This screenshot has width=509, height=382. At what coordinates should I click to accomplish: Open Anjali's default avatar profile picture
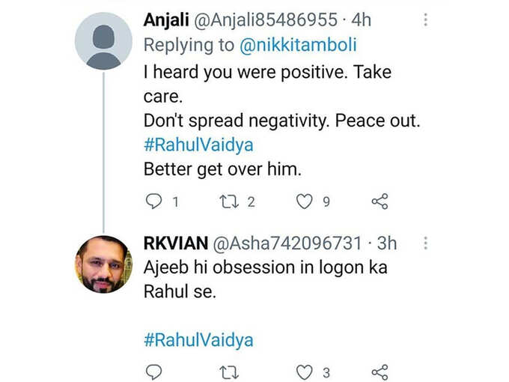tap(103, 41)
